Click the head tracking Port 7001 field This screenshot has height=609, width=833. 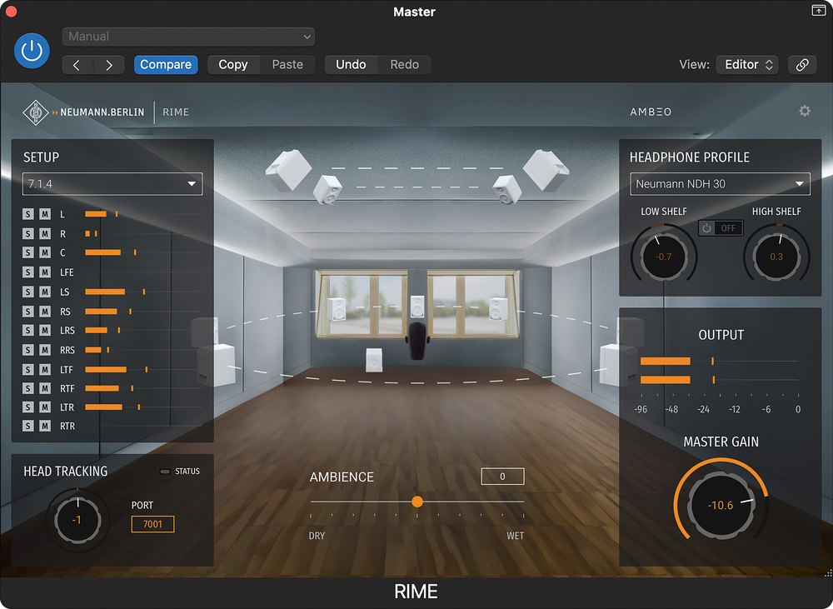(x=152, y=524)
